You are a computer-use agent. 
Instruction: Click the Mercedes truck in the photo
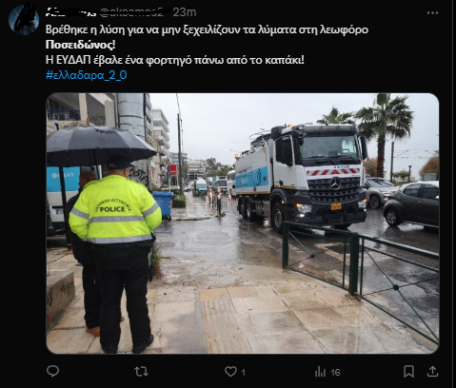pyautogui.click(x=301, y=177)
